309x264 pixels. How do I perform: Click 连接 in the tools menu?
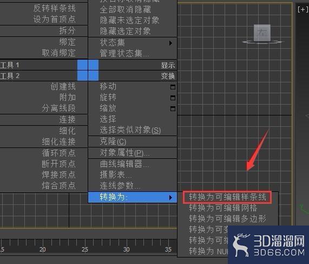(68, 119)
